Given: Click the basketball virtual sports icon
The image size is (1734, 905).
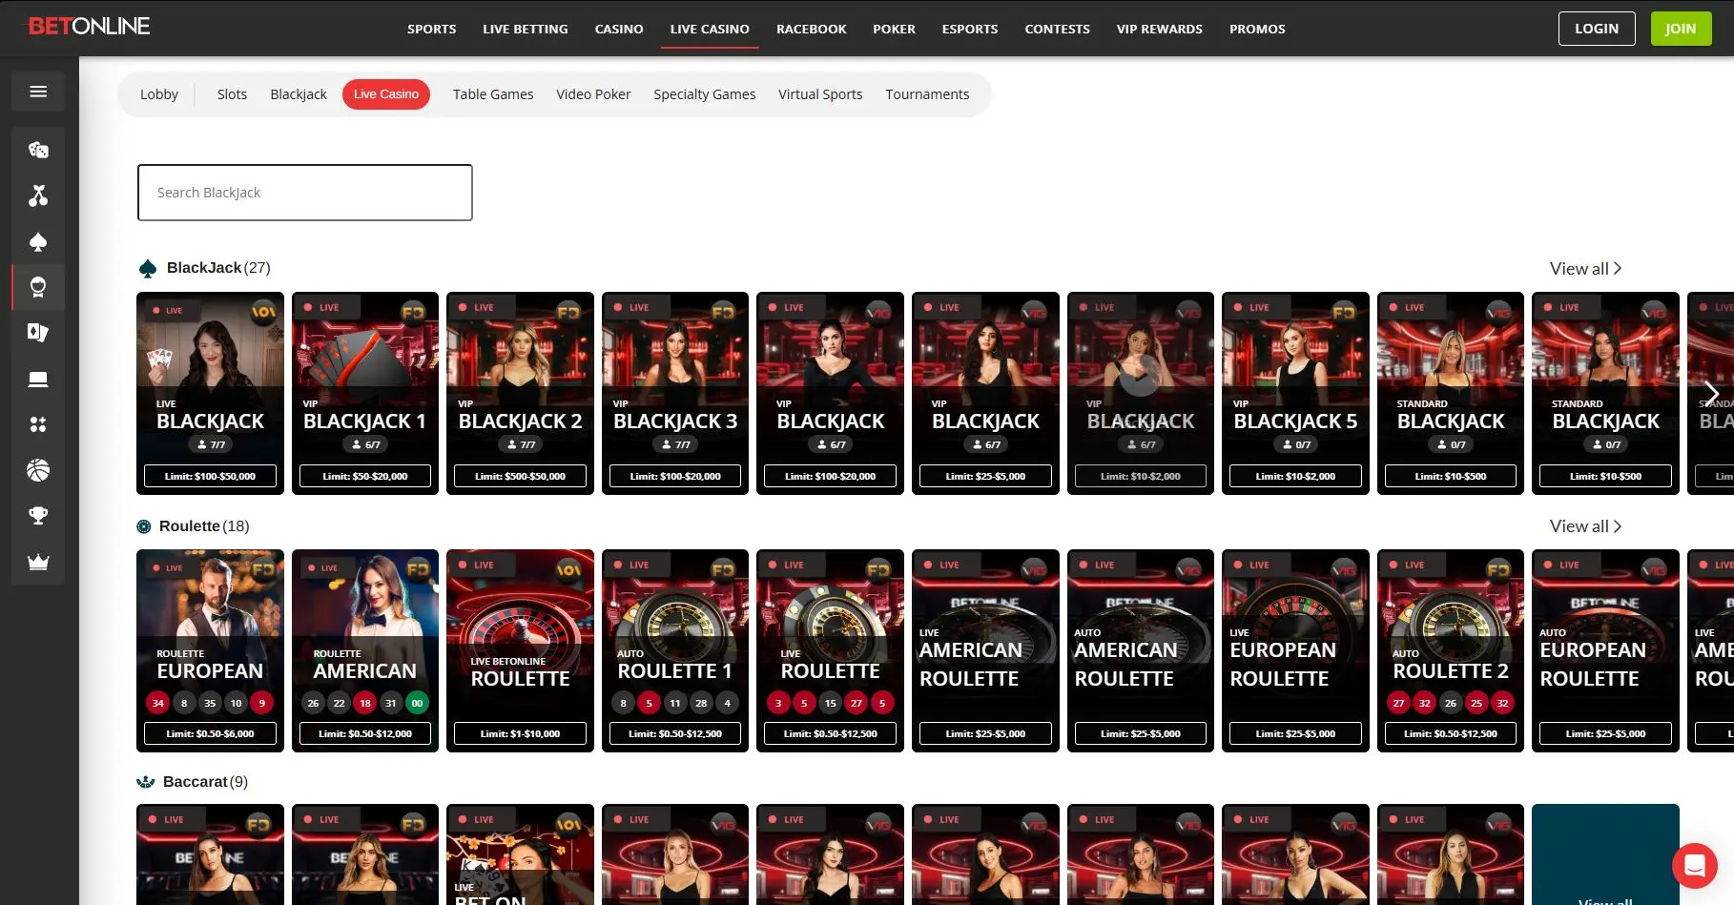Looking at the screenshot, I should (x=38, y=470).
